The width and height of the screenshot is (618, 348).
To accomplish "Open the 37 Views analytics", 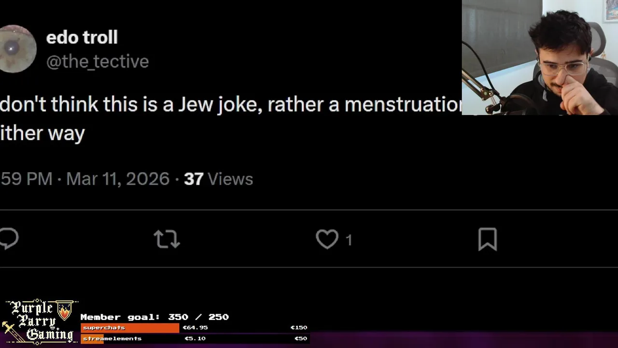I will 218,179.
